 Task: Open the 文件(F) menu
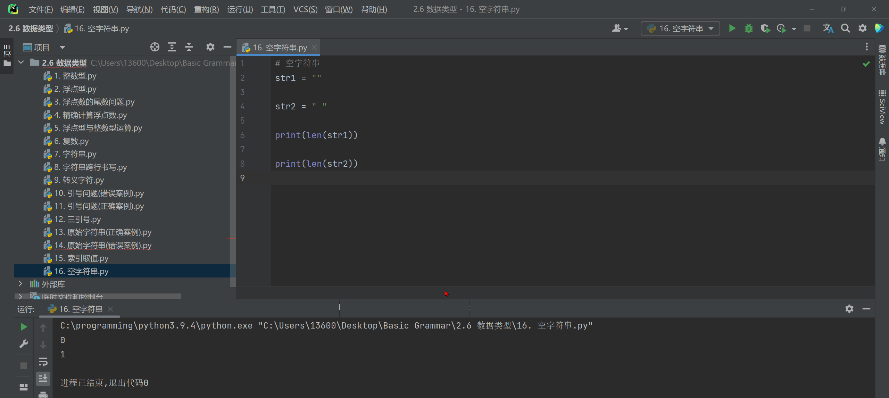[41, 9]
